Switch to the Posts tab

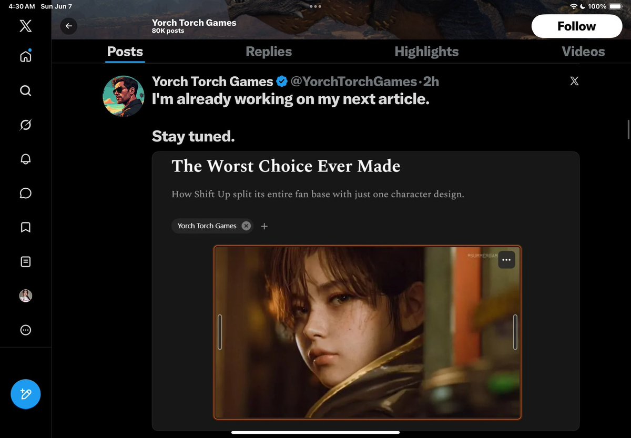pyautogui.click(x=125, y=52)
